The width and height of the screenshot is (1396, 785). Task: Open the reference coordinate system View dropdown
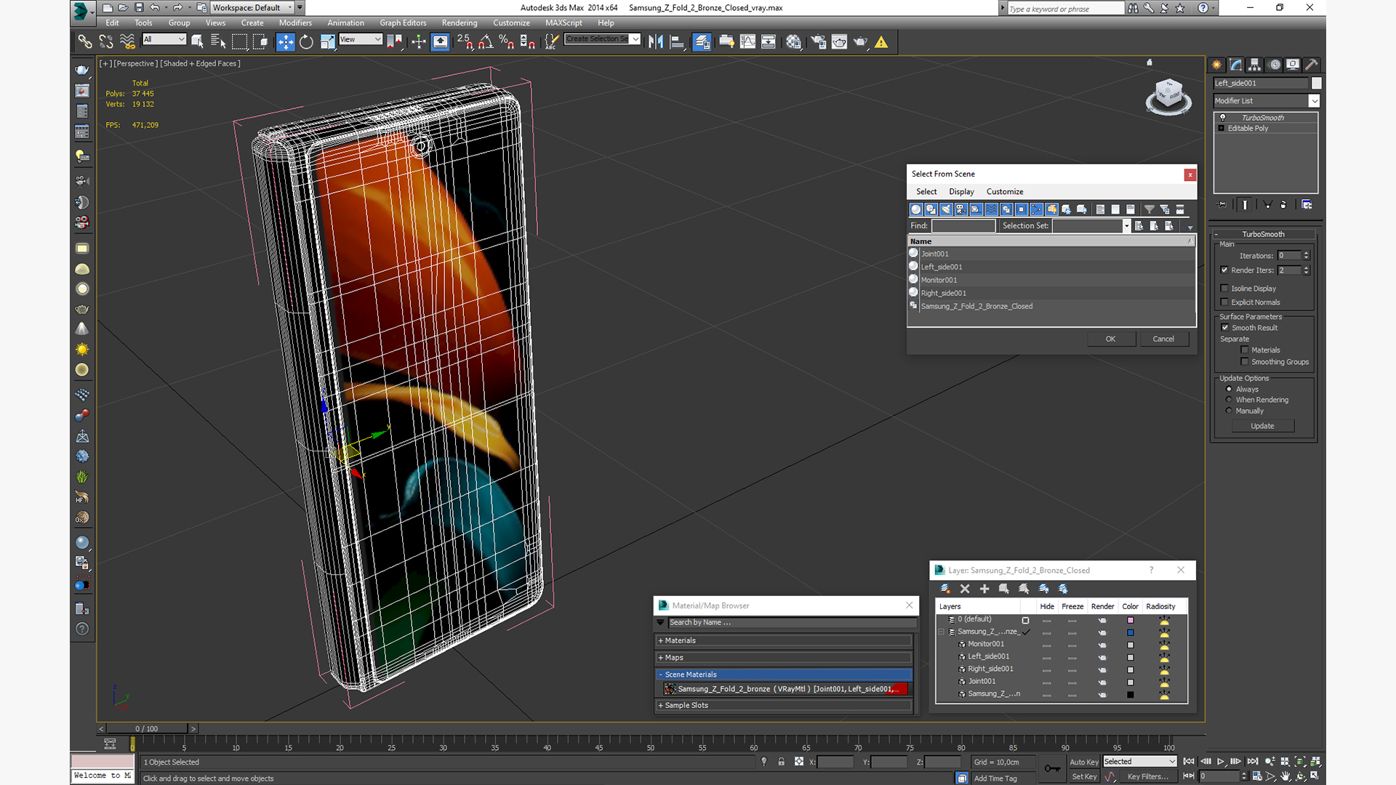361,39
